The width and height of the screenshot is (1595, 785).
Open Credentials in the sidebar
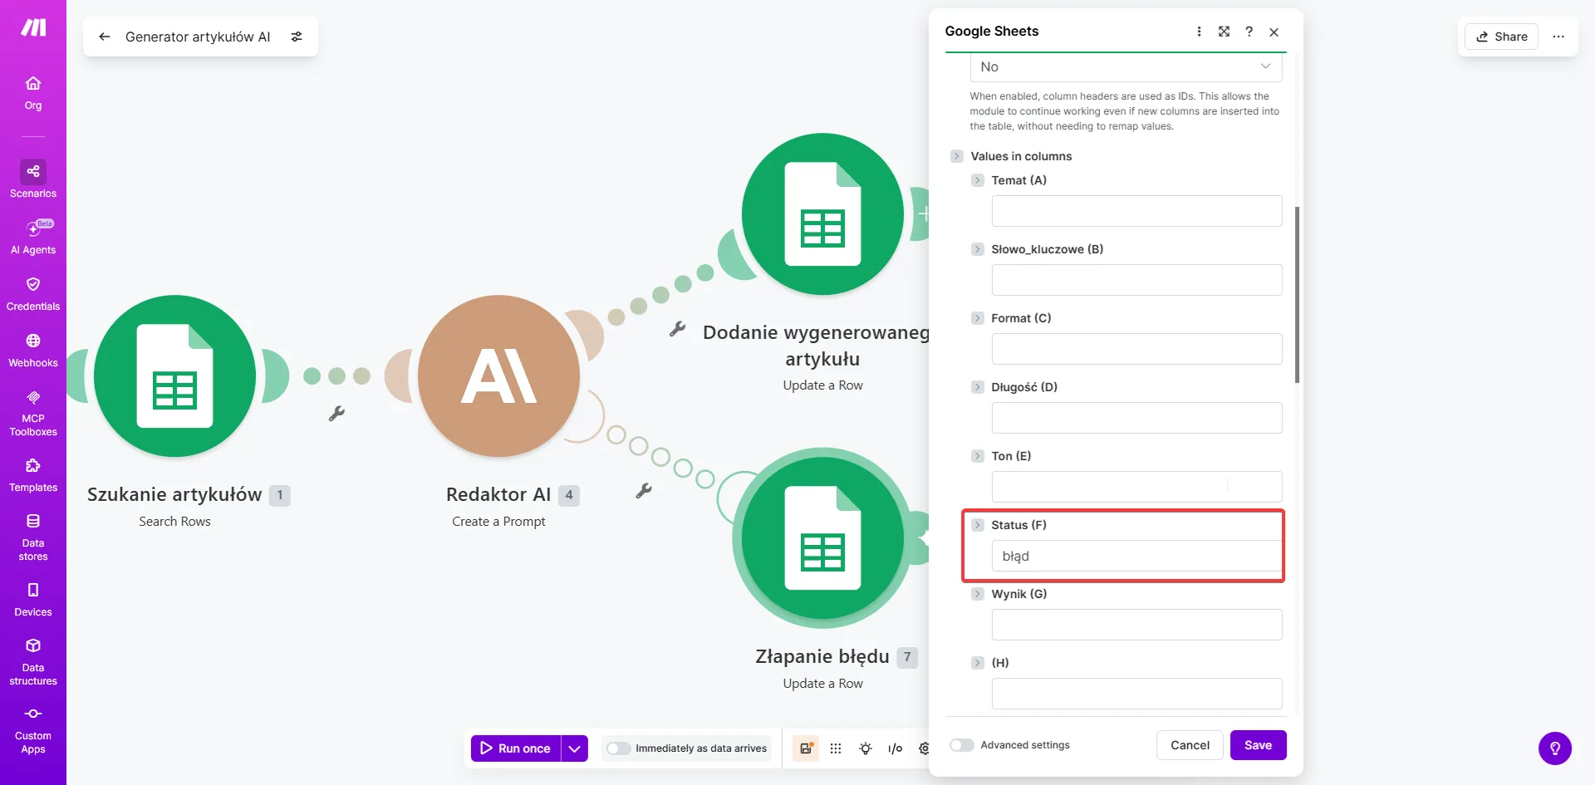click(33, 294)
